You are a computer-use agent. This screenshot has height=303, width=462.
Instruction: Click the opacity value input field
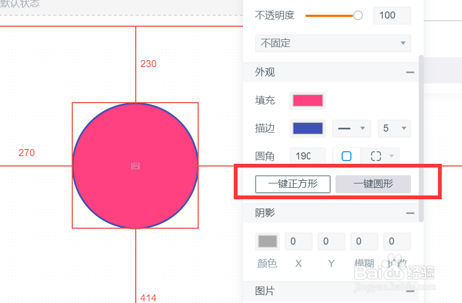coord(392,15)
